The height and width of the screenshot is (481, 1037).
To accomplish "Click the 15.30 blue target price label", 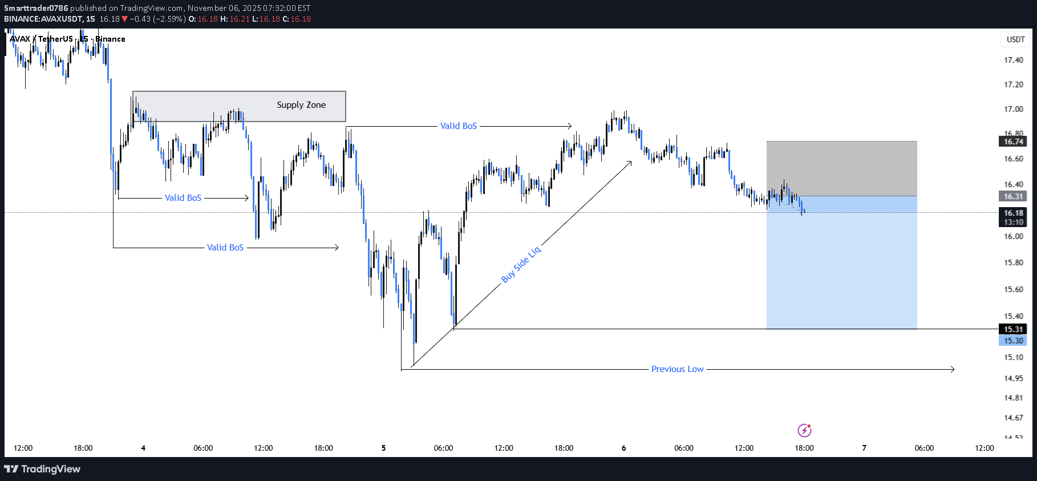I will pyautogui.click(x=1013, y=341).
